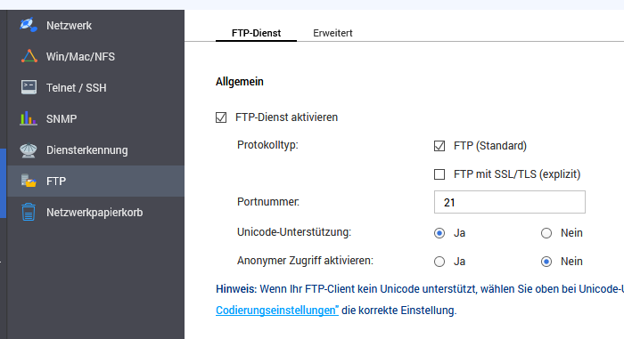Switch to the FTP-Dienst tab
The width and height of the screenshot is (624, 339).
[x=257, y=33]
